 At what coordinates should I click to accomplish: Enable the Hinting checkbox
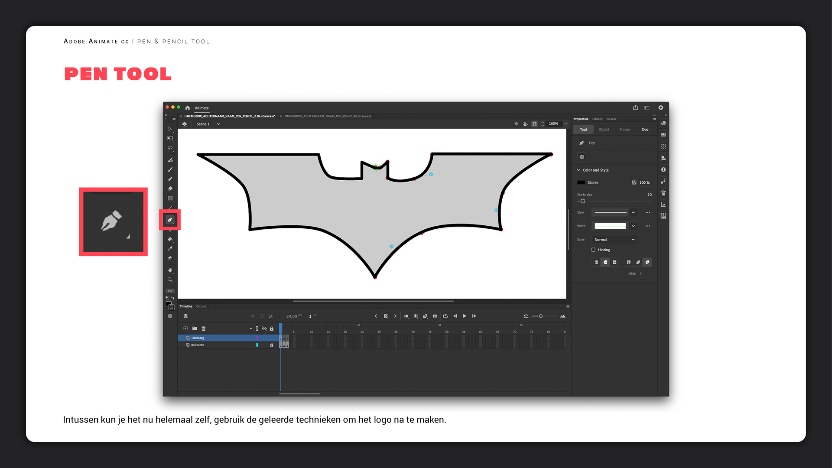593,250
